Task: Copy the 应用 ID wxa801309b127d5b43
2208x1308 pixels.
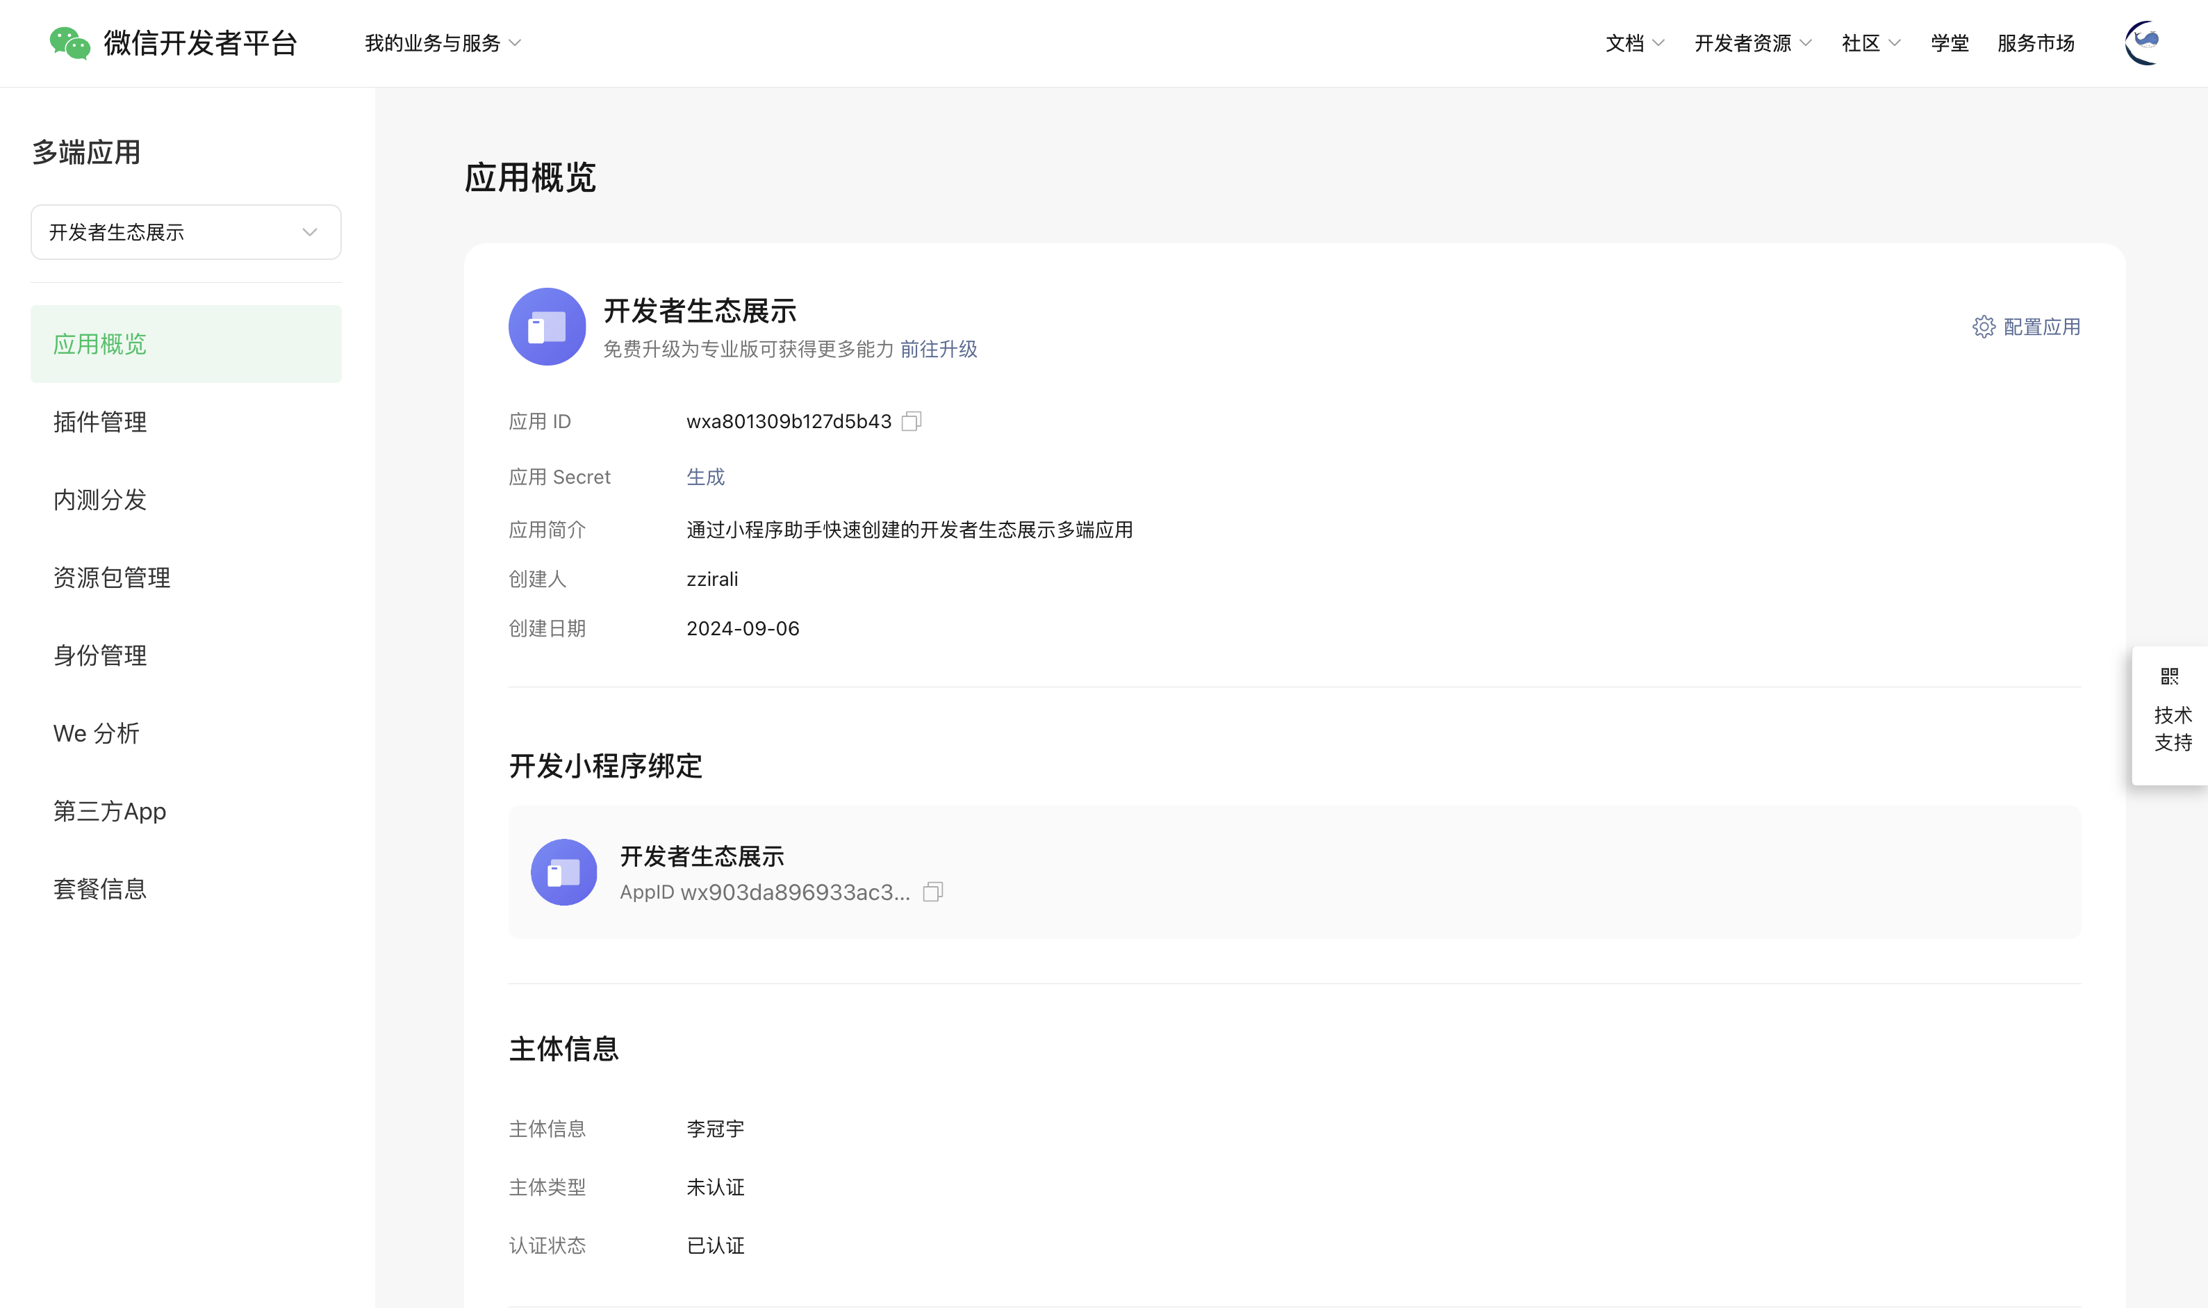Action: click(x=911, y=421)
